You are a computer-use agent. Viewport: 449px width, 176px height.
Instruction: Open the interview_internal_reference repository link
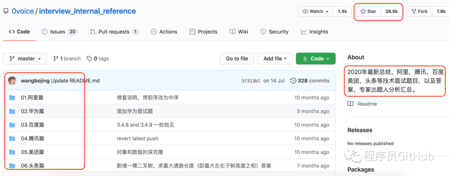click(x=87, y=12)
